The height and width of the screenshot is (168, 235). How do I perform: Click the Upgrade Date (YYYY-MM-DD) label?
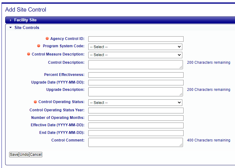click(58, 82)
